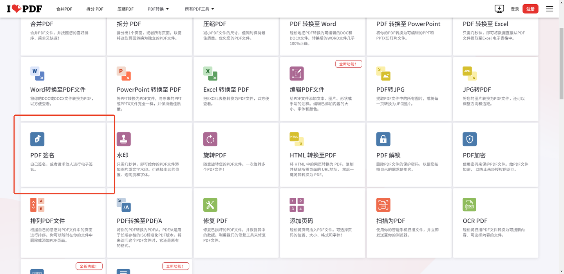
Task: Click the 水印 title text
Action: [x=123, y=155]
